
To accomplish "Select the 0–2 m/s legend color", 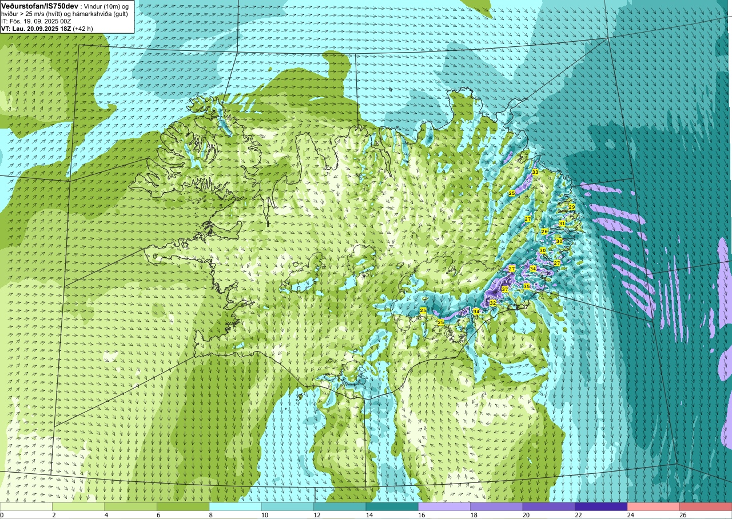I will [x=26, y=506].
